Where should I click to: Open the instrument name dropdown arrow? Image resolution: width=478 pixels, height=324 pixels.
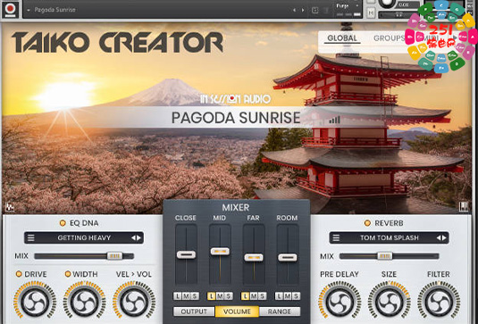(x=29, y=10)
